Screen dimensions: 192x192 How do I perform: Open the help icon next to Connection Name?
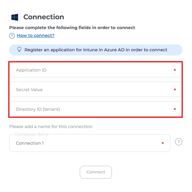pos(178,142)
